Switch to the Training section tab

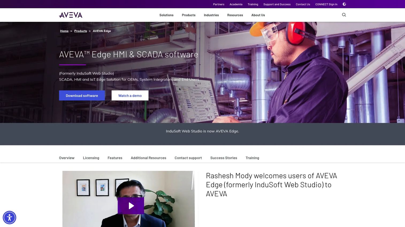(x=252, y=158)
